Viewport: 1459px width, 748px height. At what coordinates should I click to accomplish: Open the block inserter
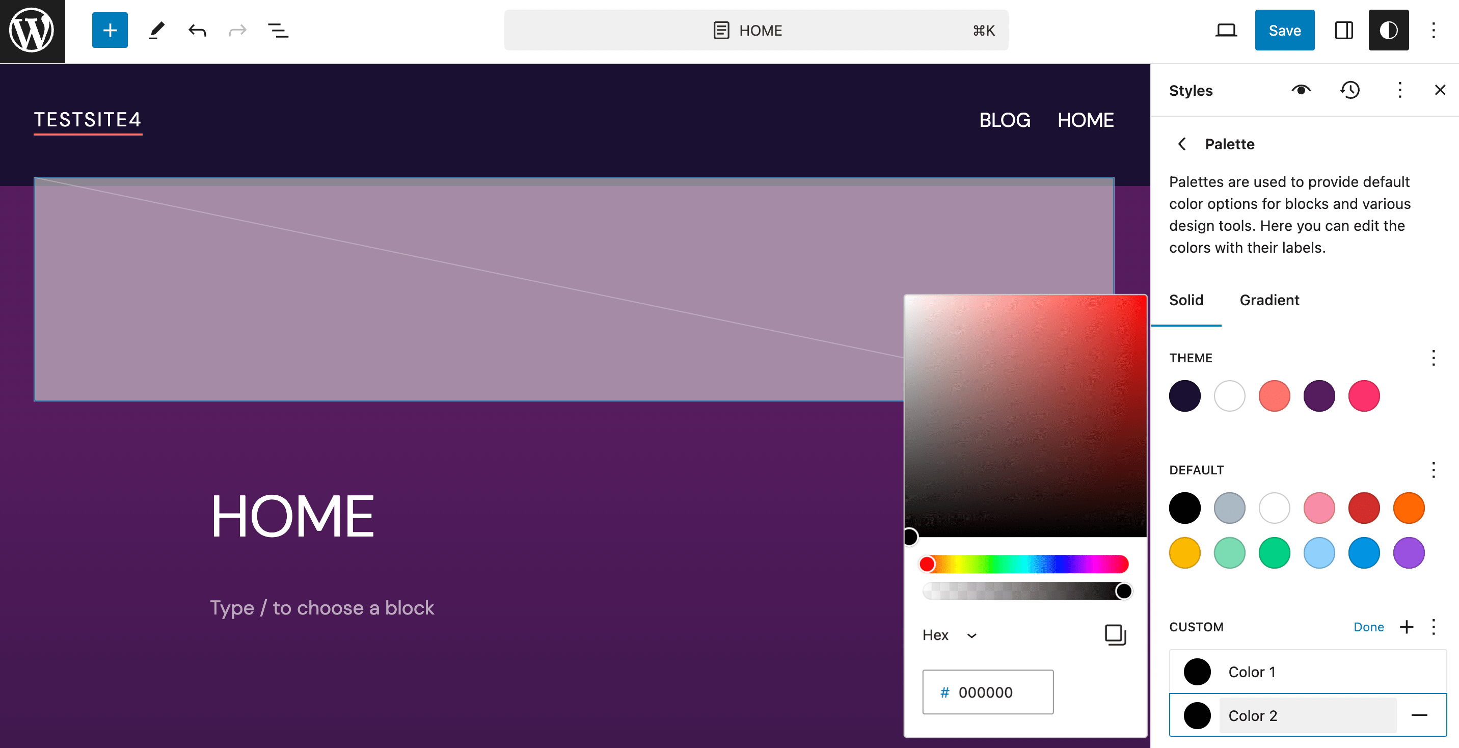[x=110, y=30]
